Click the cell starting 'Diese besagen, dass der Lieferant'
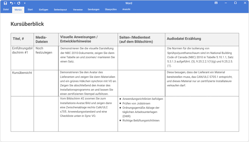This screenshot has width=249, height=142. pyautogui.click(x=202, y=83)
